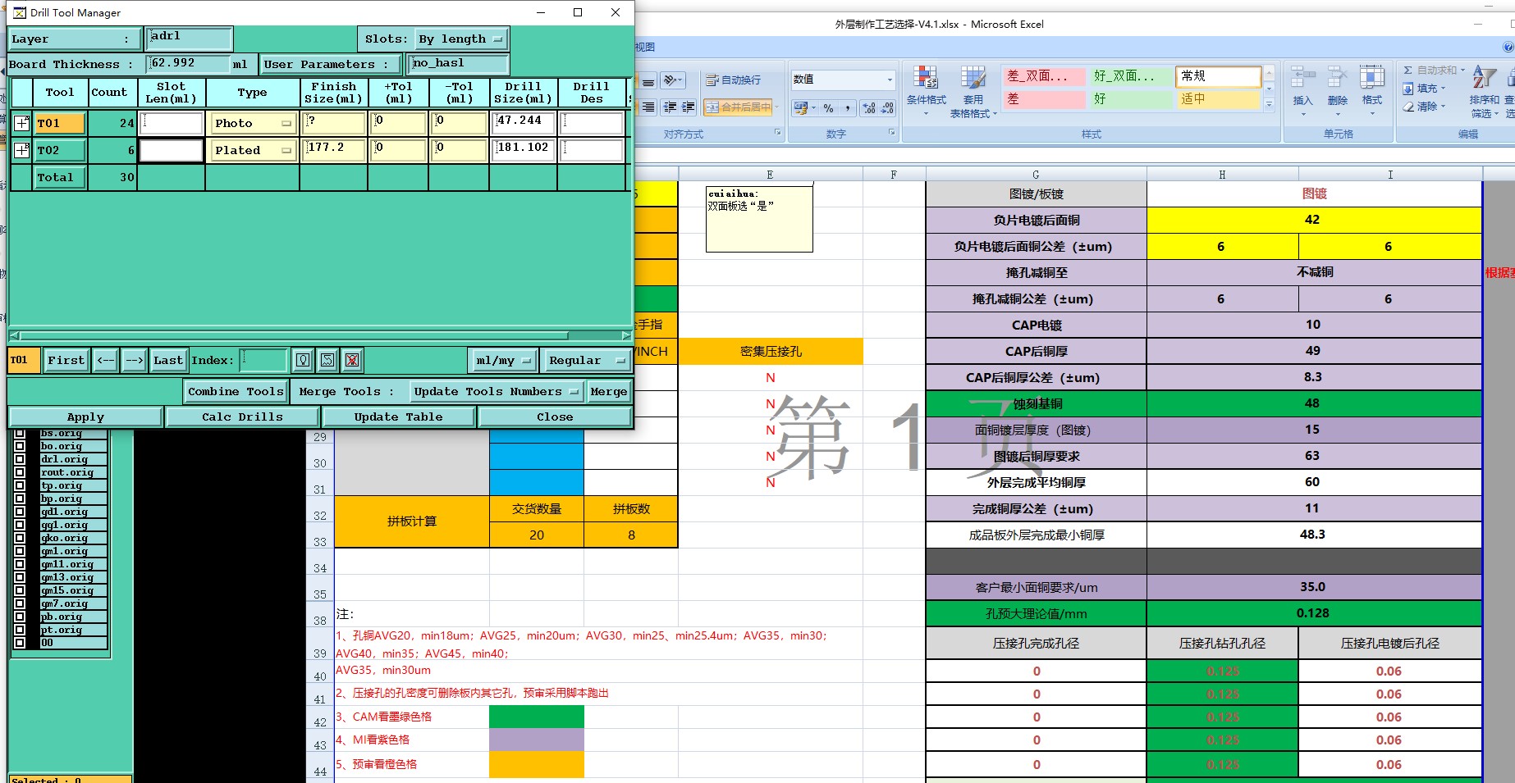This screenshot has height=783, width=1515.
Task: Click the percent style icon in Excel
Action: click(x=829, y=107)
